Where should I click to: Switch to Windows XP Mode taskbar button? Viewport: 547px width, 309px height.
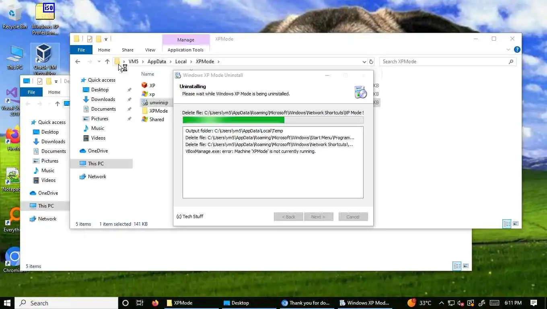[x=365, y=303]
